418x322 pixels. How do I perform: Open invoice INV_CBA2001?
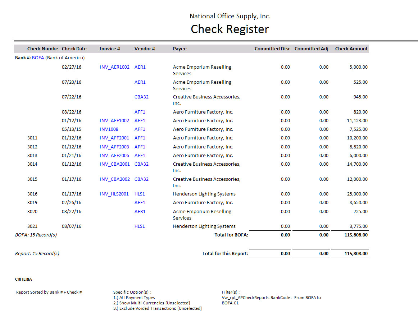point(115,164)
